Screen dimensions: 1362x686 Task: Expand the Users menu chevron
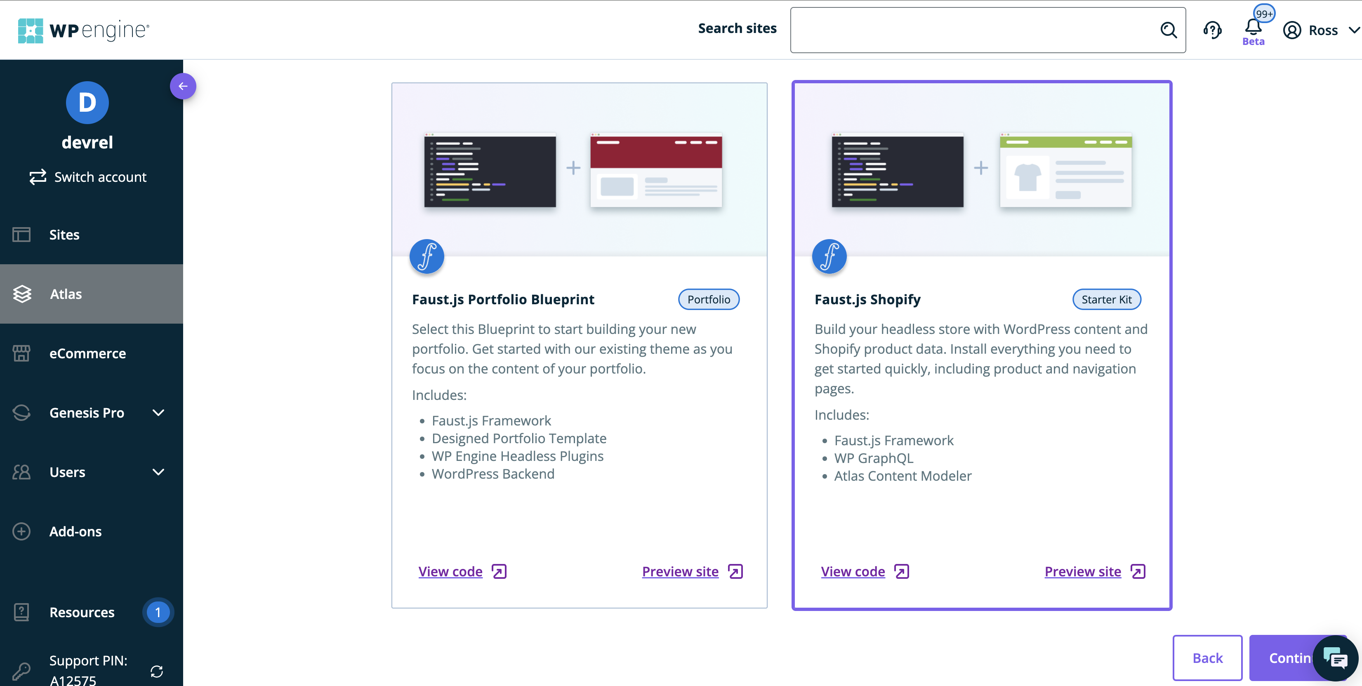point(158,472)
